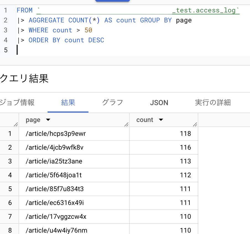The image size is (250, 234).
Task: Click the underlined access_log table reference
Action: pyautogui.click(x=205, y=11)
